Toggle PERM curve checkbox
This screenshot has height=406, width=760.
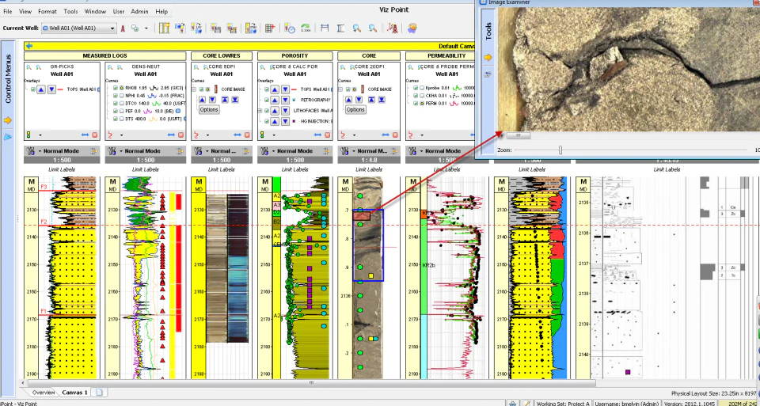pyautogui.click(x=416, y=103)
